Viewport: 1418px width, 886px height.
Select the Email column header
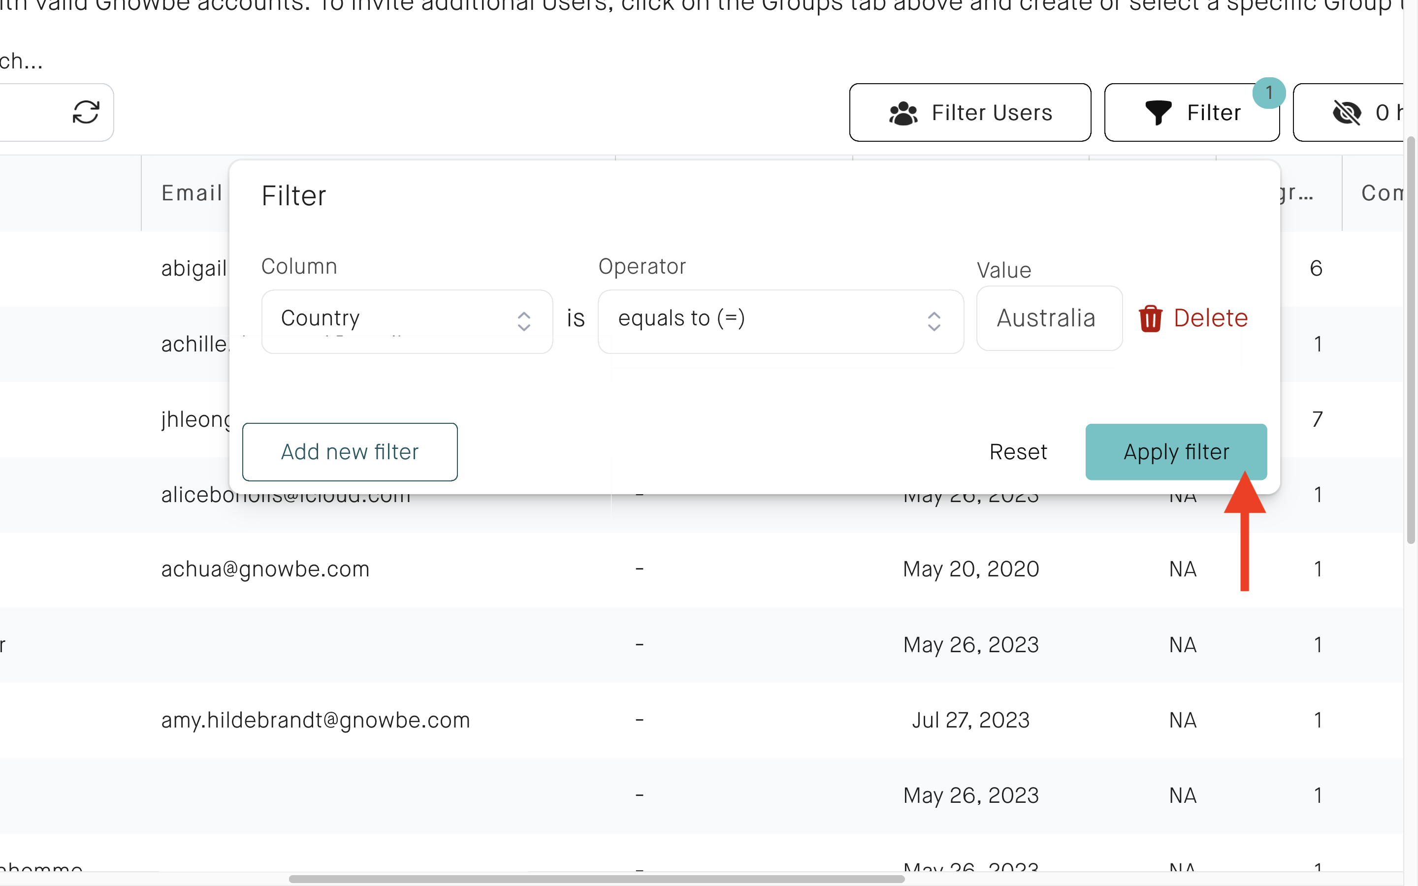(x=191, y=192)
